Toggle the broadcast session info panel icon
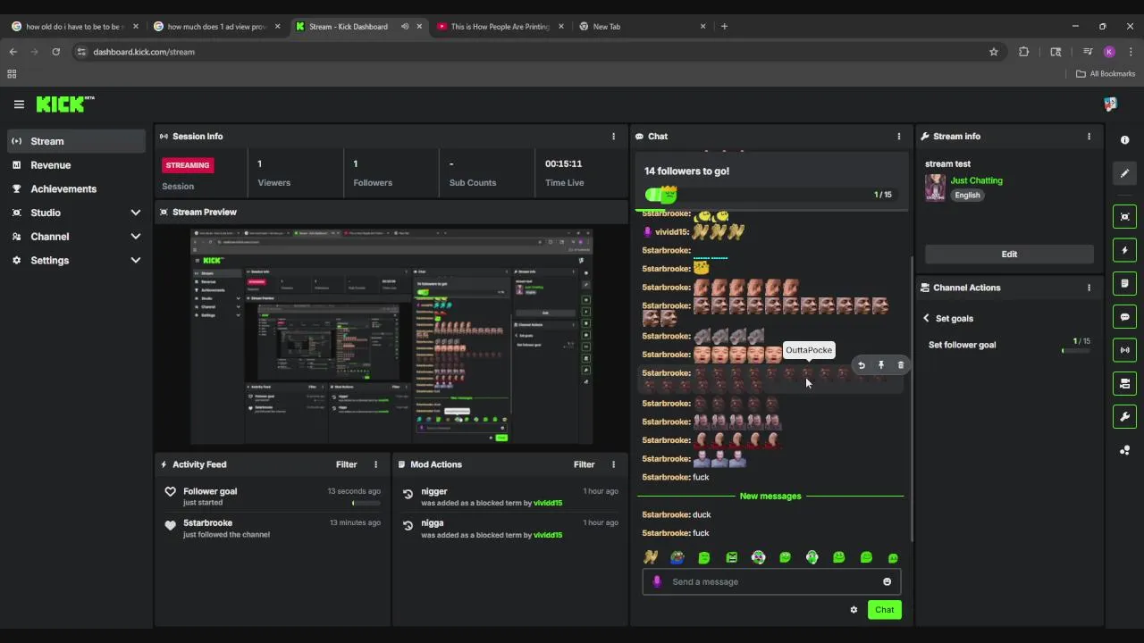 (1124, 350)
